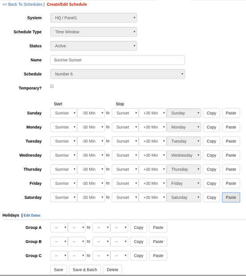
Task: Open the System dropdown showing HQ / Panel1
Action: click(x=93, y=18)
